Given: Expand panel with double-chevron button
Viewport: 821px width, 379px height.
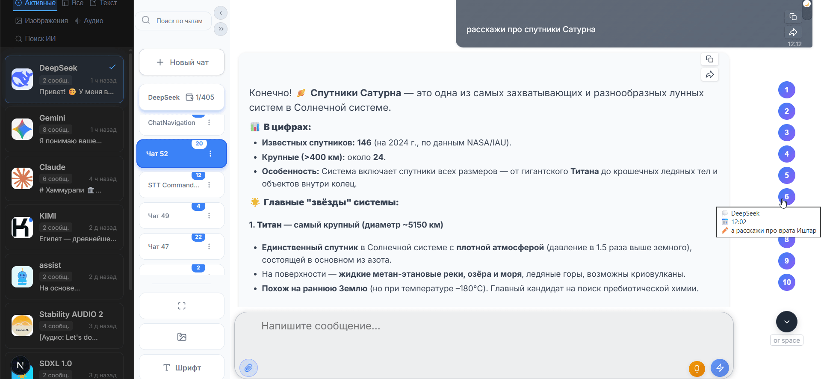Looking at the screenshot, I should [221, 29].
